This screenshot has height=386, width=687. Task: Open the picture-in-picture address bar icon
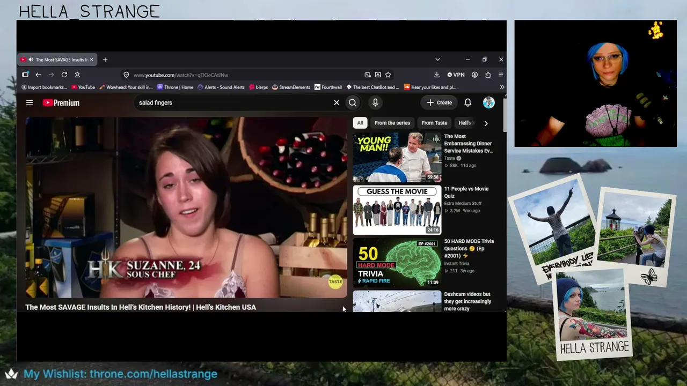click(x=368, y=75)
